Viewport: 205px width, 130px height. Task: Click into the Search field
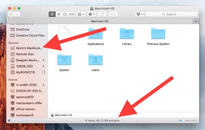click(x=172, y=14)
